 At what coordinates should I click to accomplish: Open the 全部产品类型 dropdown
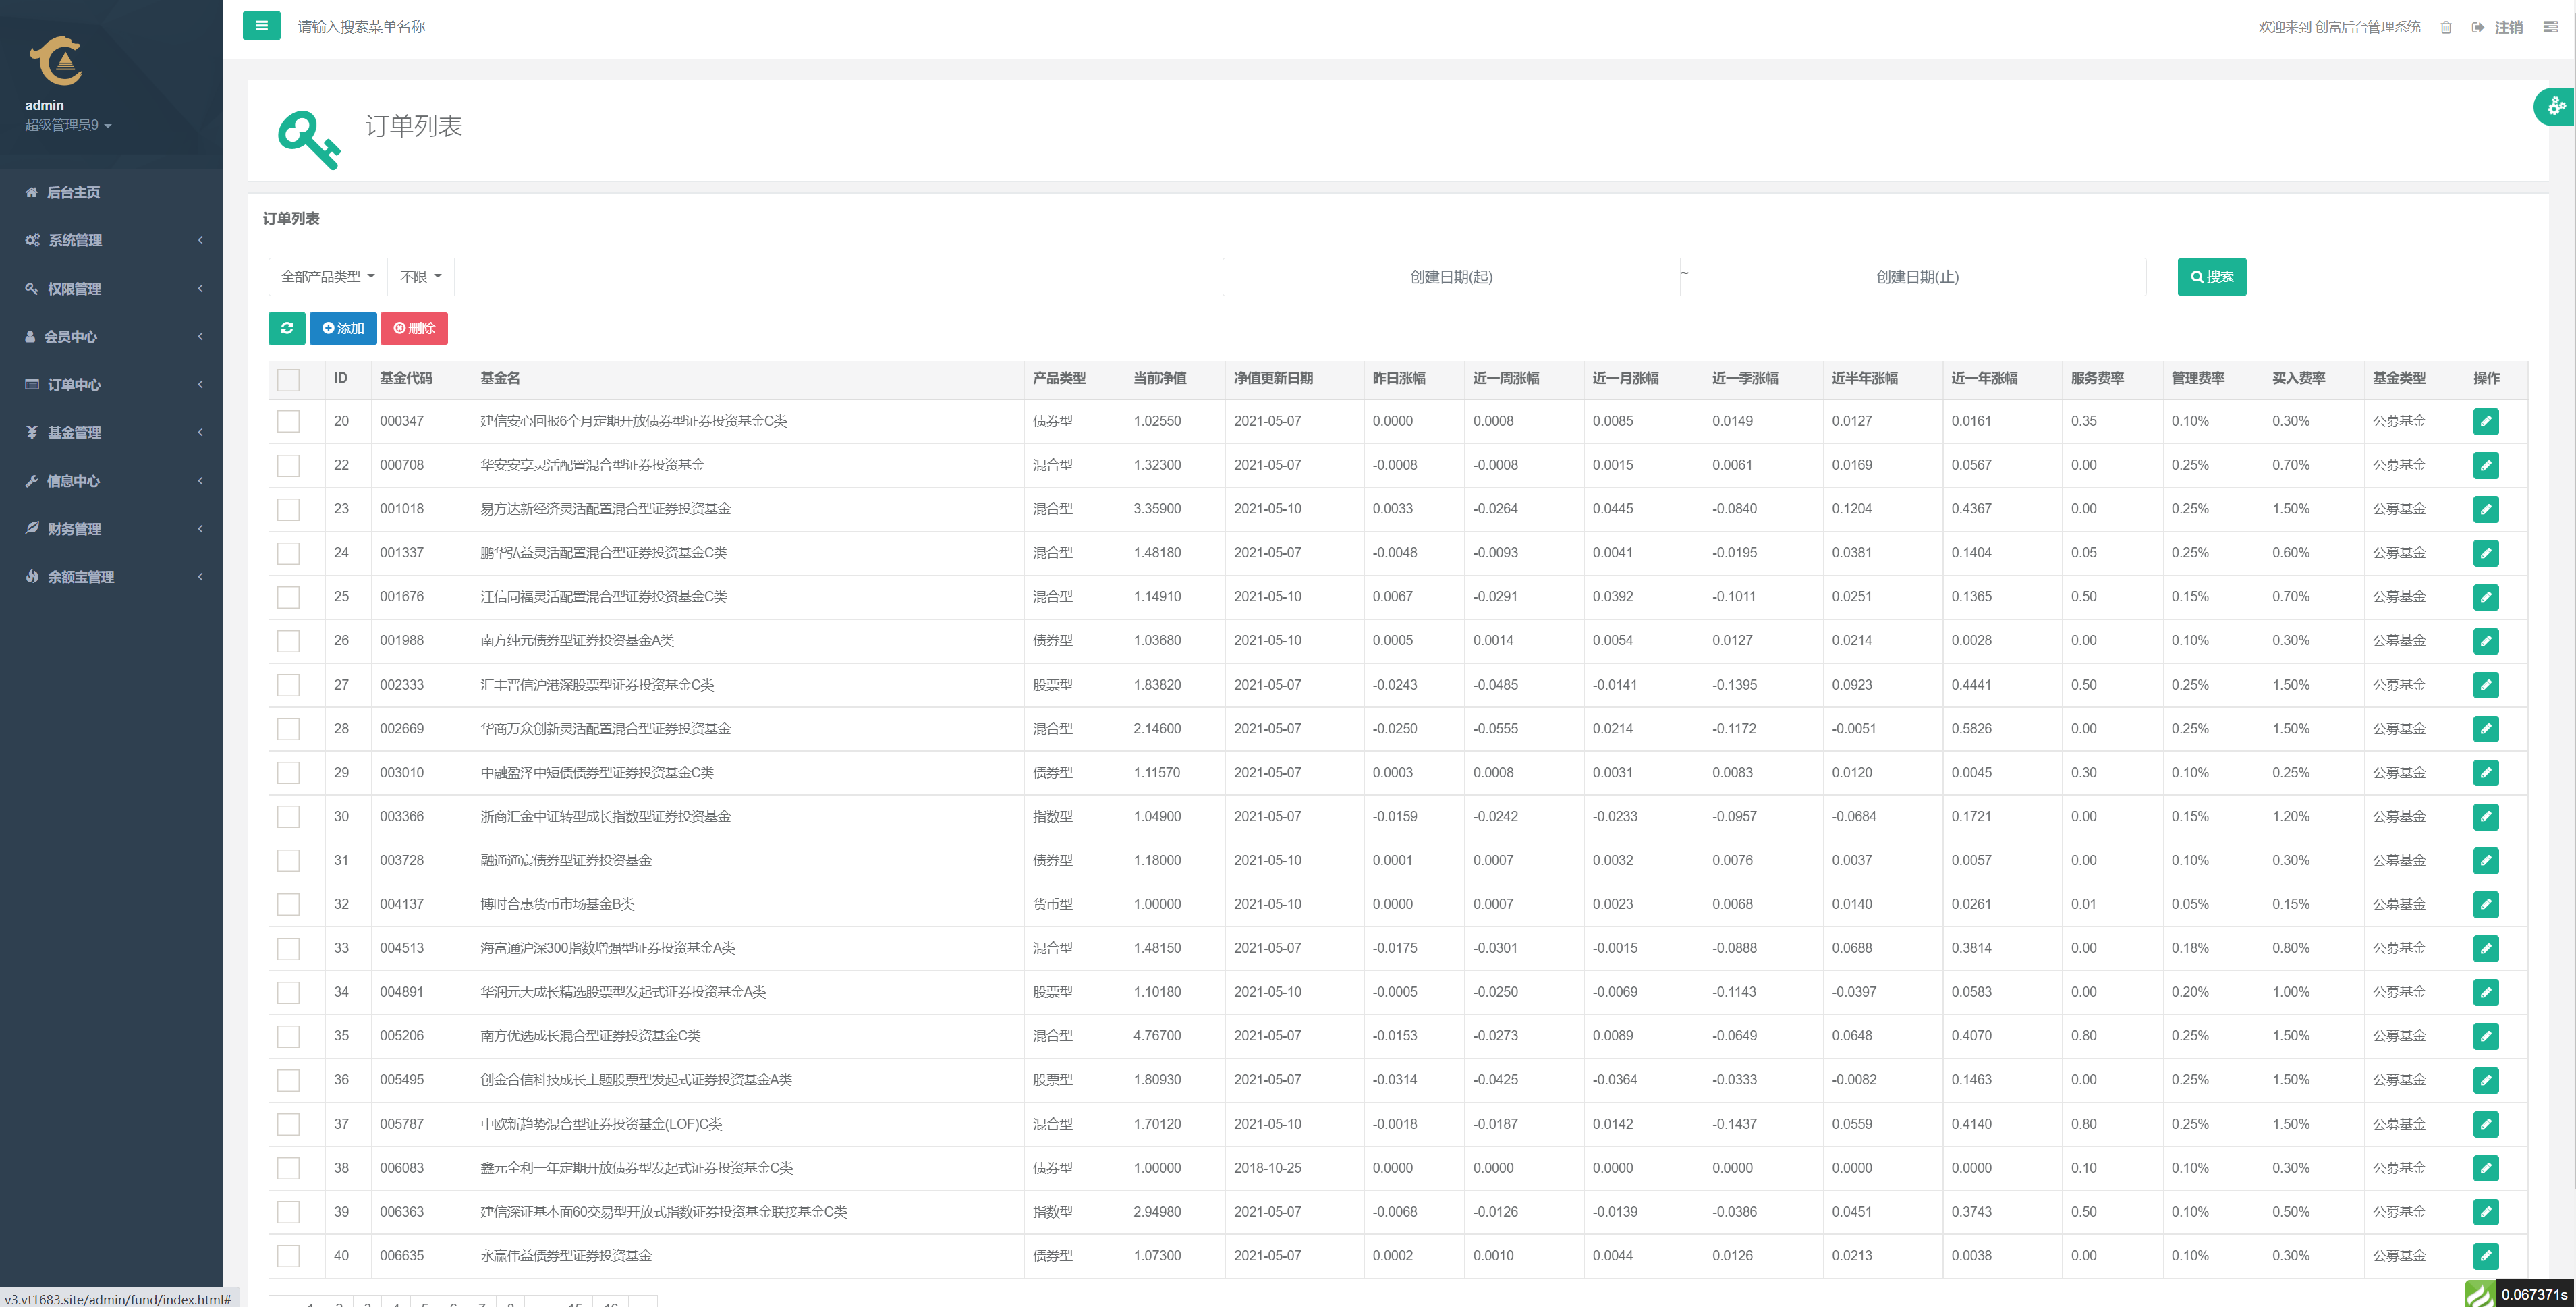pos(327,277)
